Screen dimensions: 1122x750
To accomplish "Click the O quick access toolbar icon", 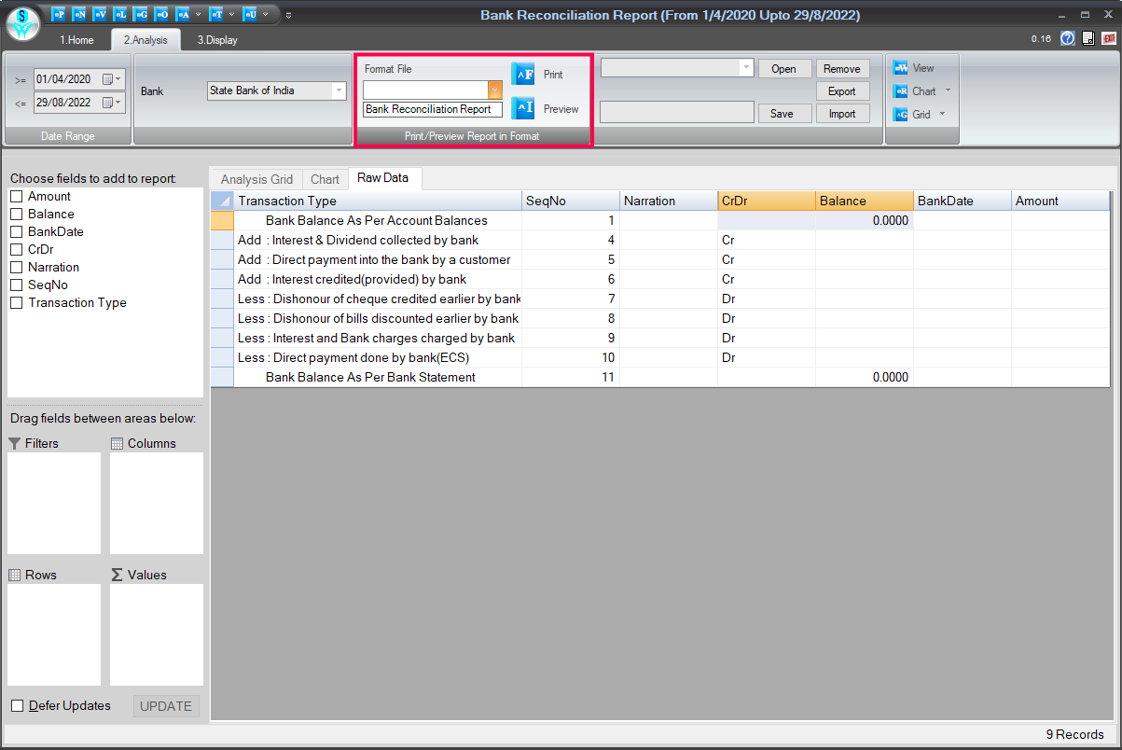I will (x=161, y=14).
